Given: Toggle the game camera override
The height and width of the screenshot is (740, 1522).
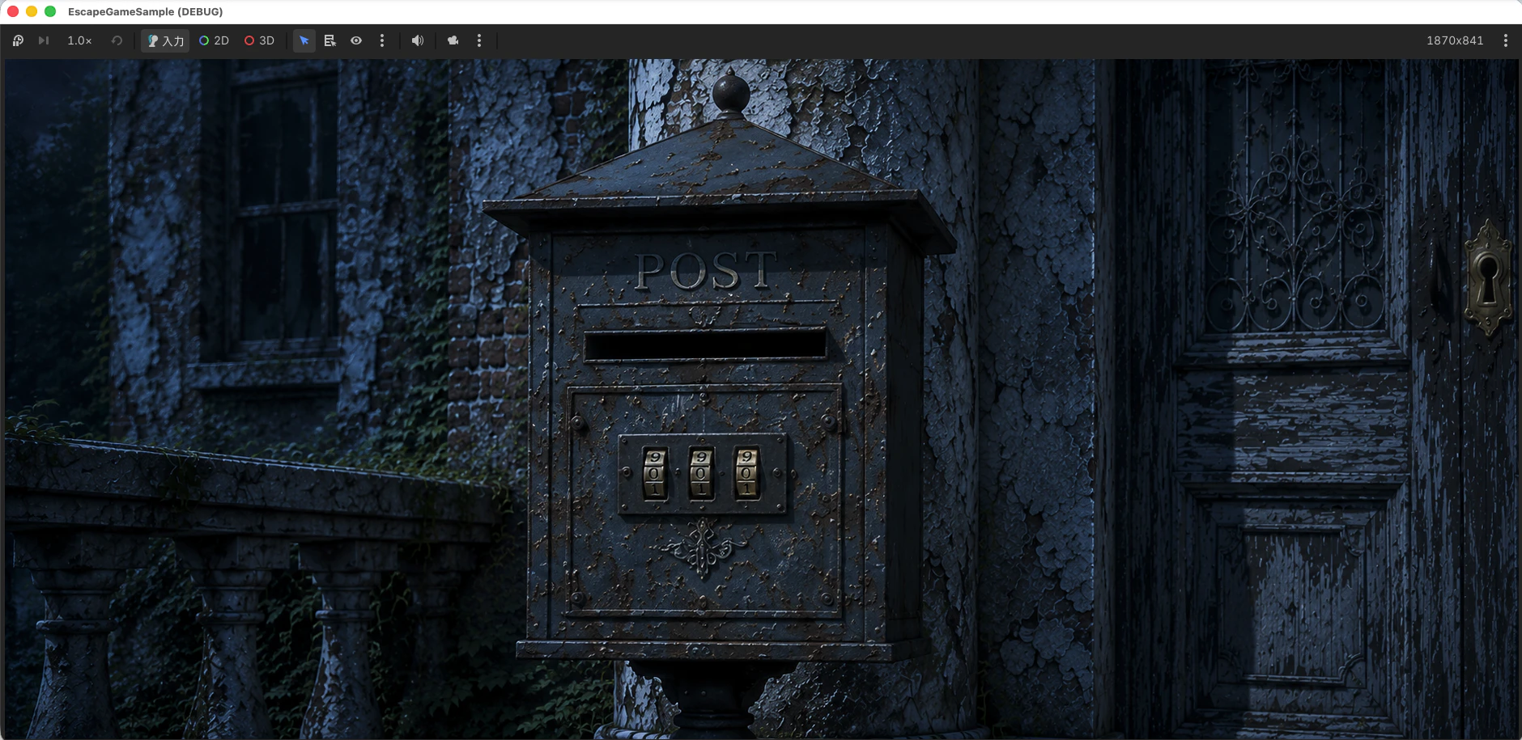Looking at the screenshot, I should pos(453,40).
